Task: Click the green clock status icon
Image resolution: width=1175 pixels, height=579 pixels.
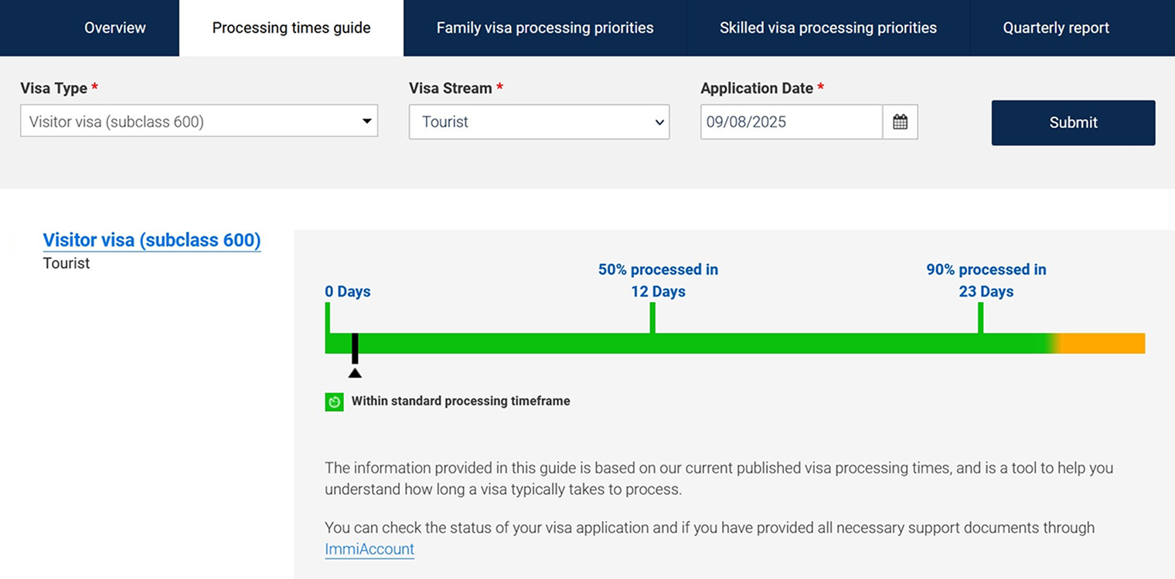Action: (x=334, y=401)
